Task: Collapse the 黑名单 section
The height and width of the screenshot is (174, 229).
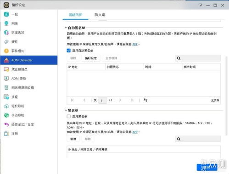Action: (66, 110)
